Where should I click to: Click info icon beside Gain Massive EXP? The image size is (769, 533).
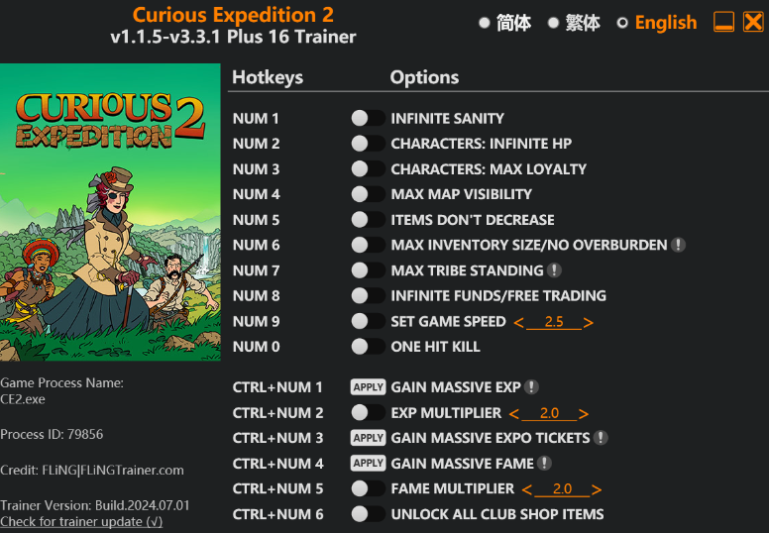532,387
